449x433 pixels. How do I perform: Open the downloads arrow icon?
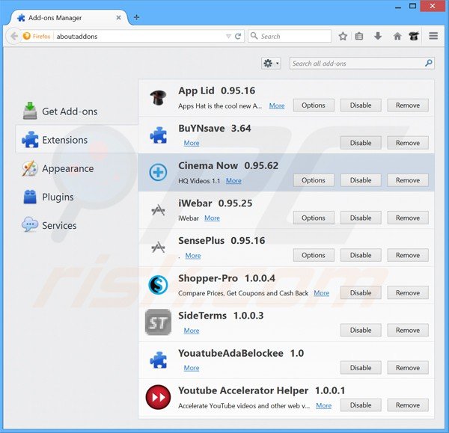coord(378,36)
